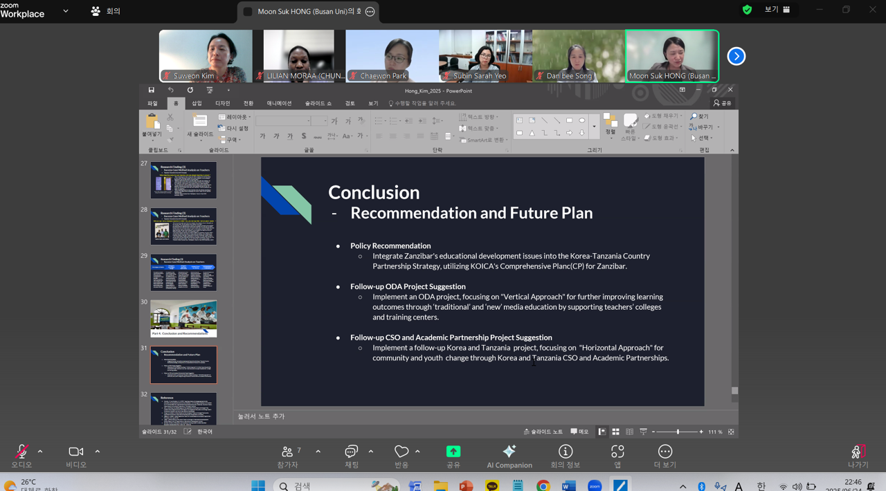The image size is (886, 491).
Task: Open the Participants panel
Action: (x=288, y=452)
